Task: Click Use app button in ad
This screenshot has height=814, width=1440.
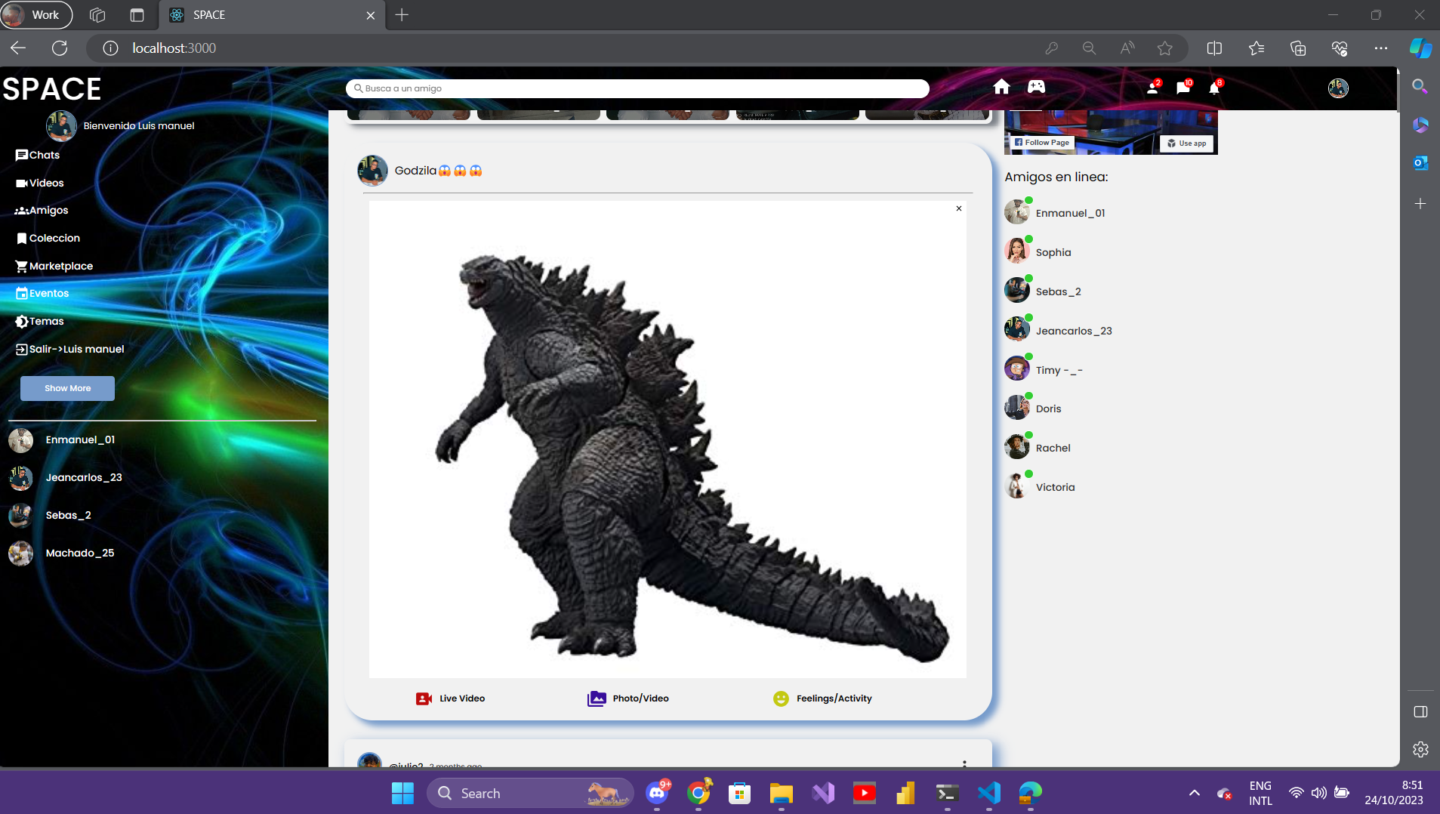Action: coord(1187,143)
